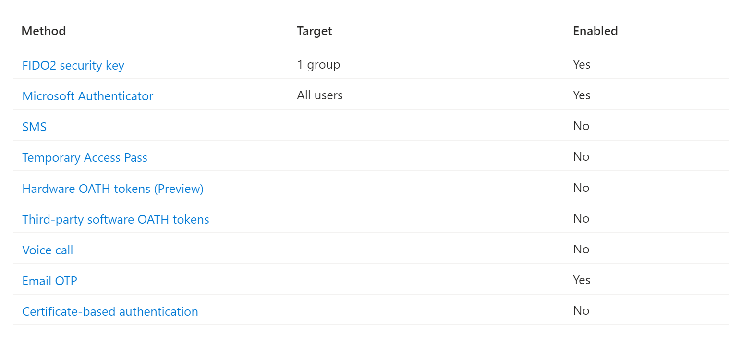Click the No status in SMS row
The width and height of the screenshot is (729, 357).
pos(581,126)
